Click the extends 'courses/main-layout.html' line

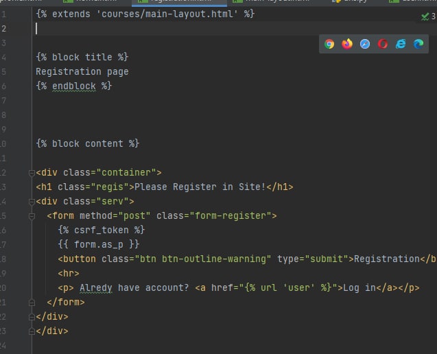[x=145, y=14]
